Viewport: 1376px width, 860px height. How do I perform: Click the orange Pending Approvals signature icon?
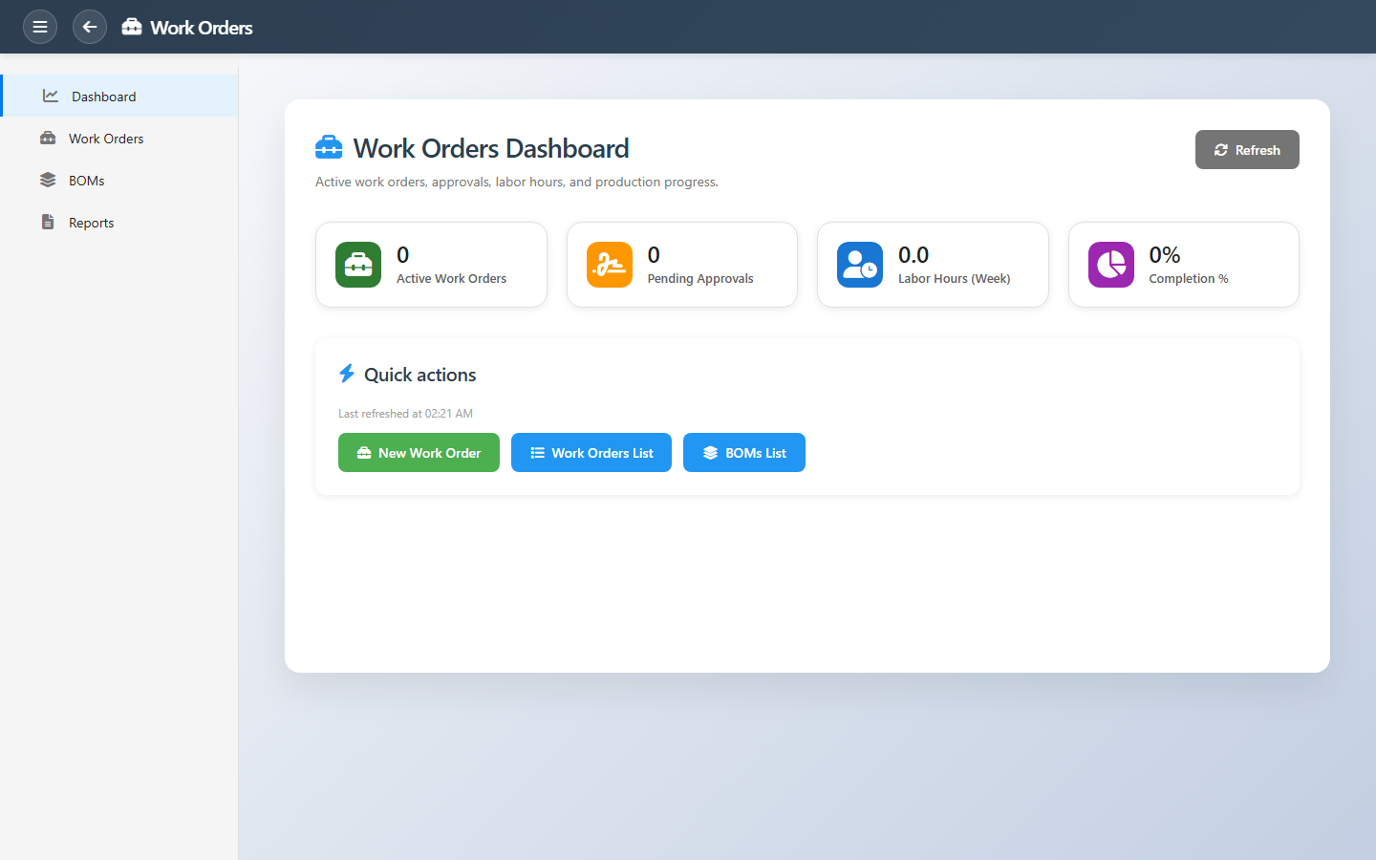(610, 265)
